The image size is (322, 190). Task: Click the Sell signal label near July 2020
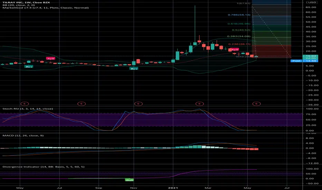[x=50, y=58]
